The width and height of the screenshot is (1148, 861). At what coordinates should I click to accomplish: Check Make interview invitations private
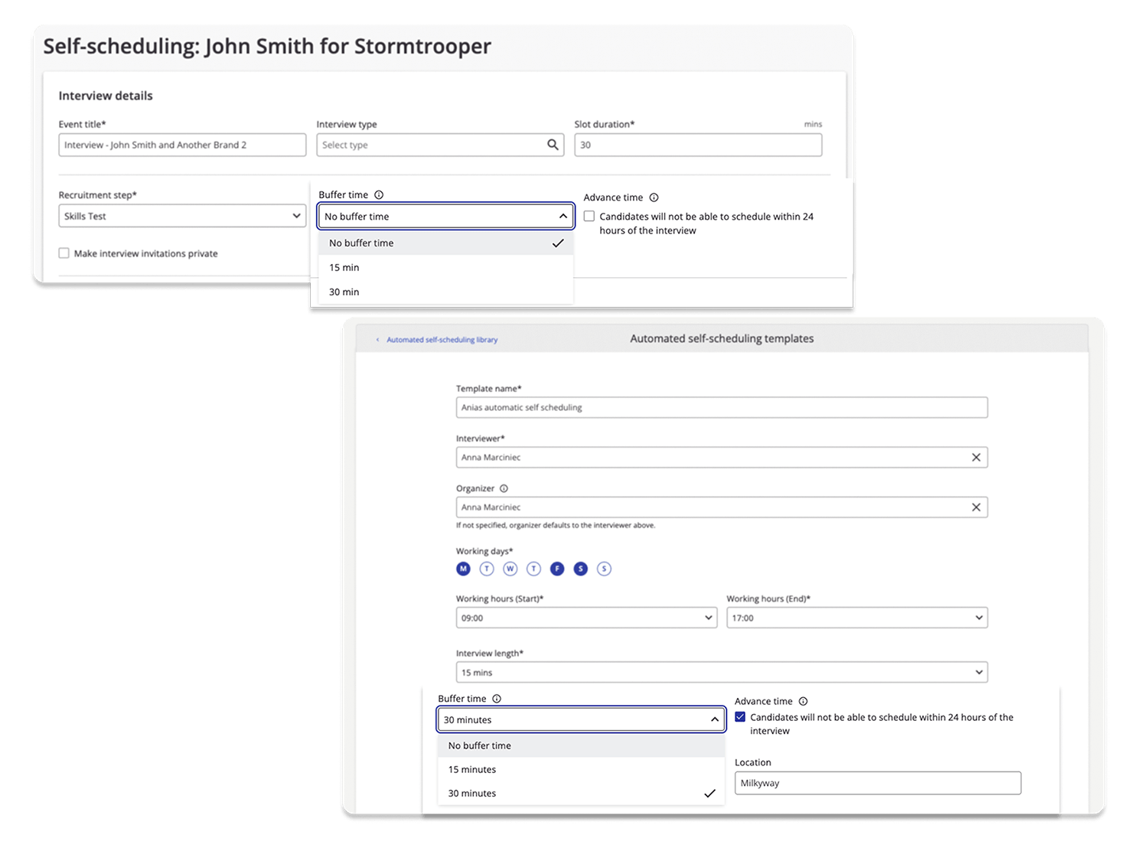pyautogui.click(x=64, y=253)
